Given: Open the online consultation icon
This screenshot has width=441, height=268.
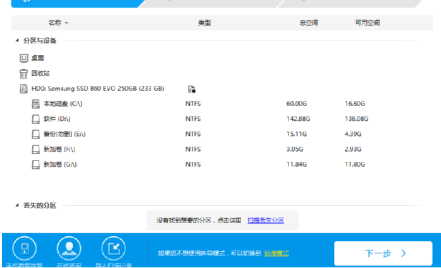Looking at the screenshot, I should [69, 248].
